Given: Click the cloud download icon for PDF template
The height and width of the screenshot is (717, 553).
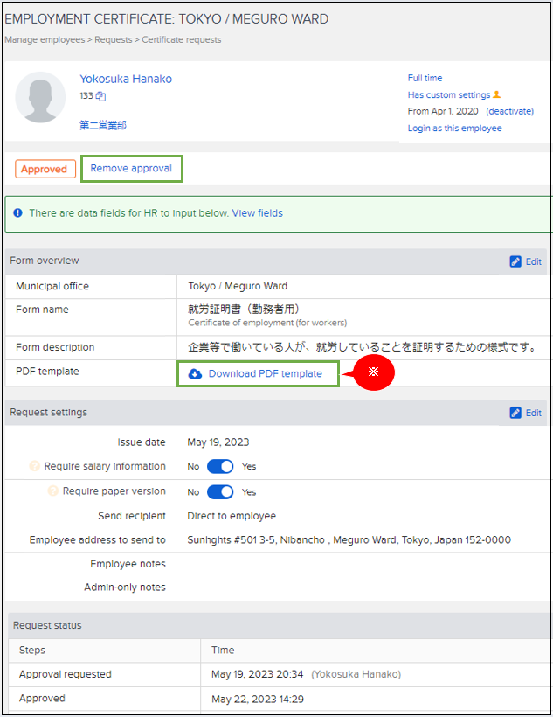Looking at the screenshot, I should click(x=195, y=373).
